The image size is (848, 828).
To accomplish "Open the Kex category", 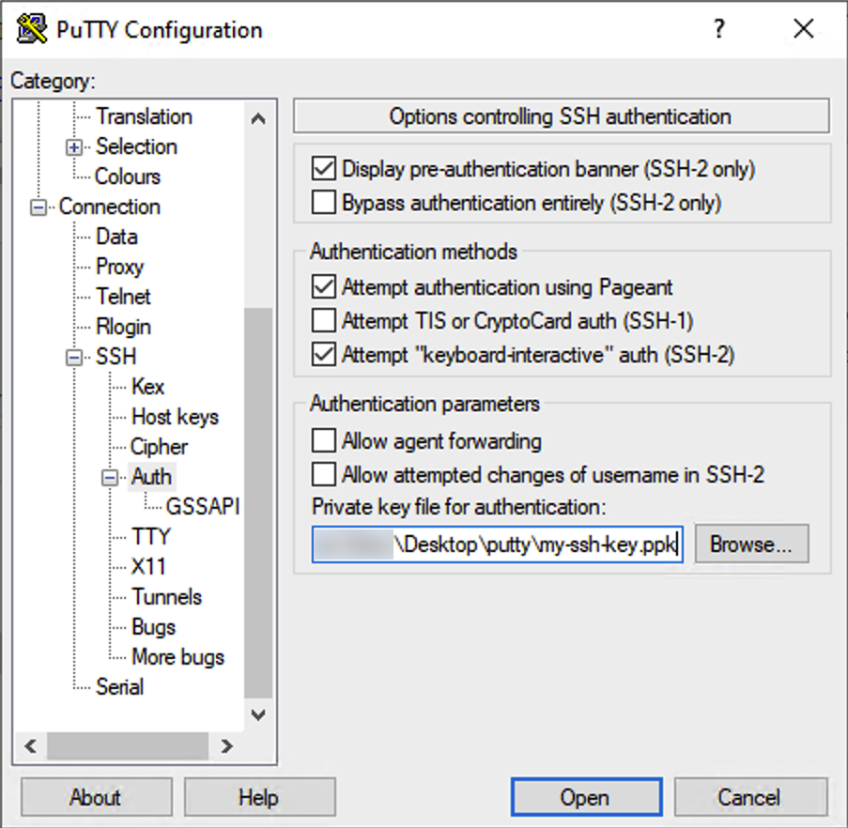I will 147,387.
